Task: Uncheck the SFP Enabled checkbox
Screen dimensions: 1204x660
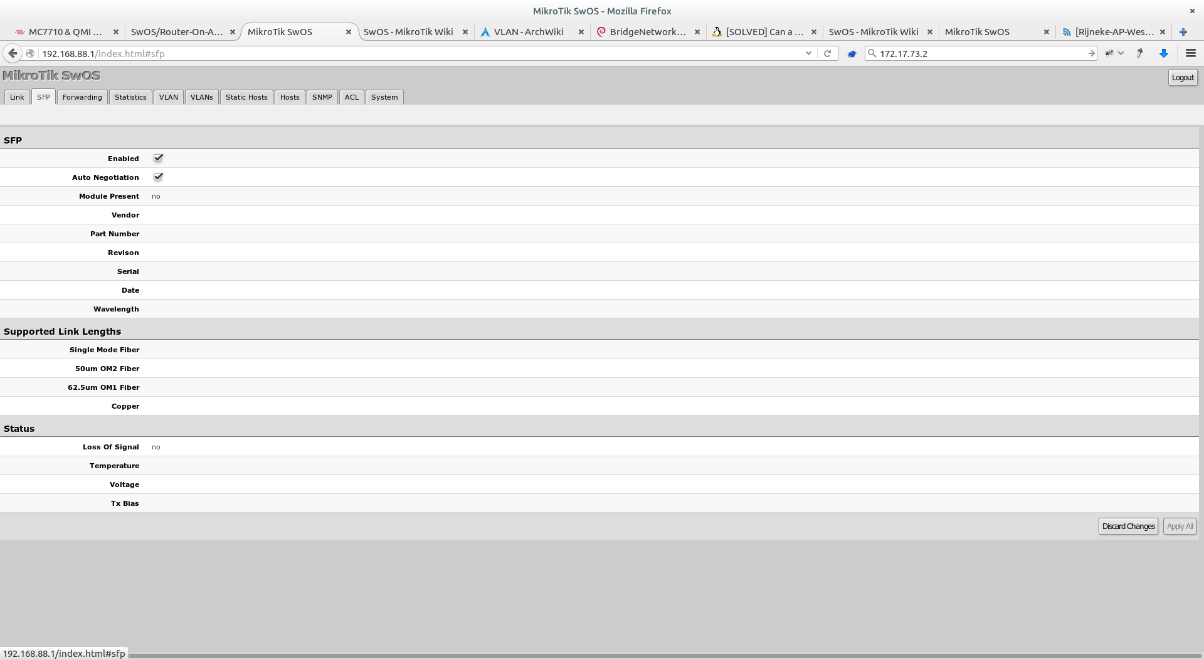Action: (158, 159)
